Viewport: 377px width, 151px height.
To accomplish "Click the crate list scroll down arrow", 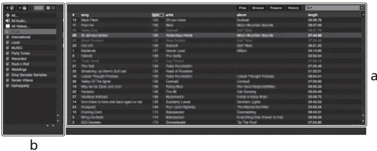I will (x=58, y=121).
